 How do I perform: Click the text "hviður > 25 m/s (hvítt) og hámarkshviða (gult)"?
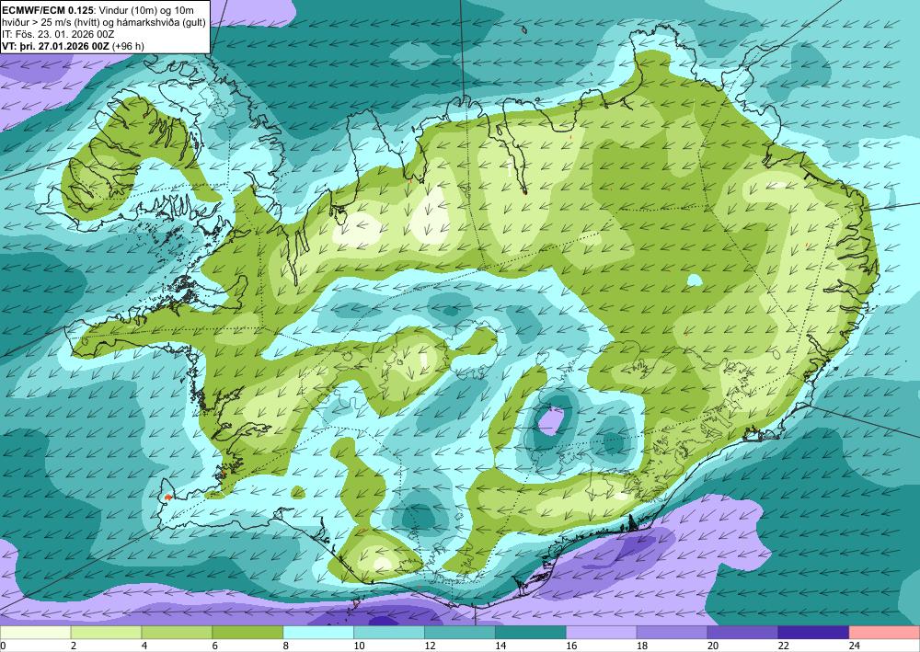tap(103, 22)
